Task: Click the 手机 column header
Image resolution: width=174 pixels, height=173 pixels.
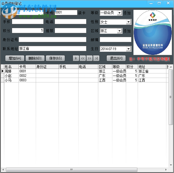Action: (69, 67)
